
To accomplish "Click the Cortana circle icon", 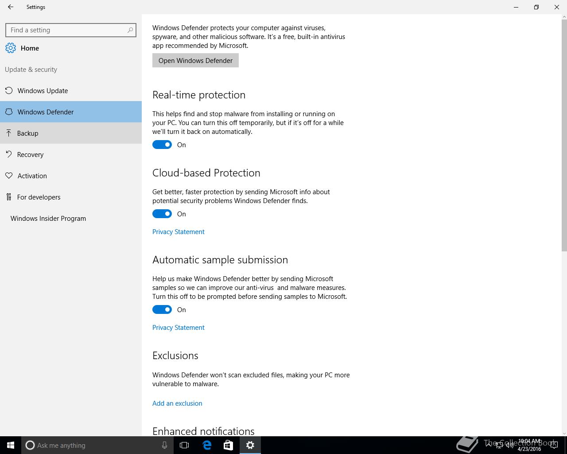I will [30, 445].
